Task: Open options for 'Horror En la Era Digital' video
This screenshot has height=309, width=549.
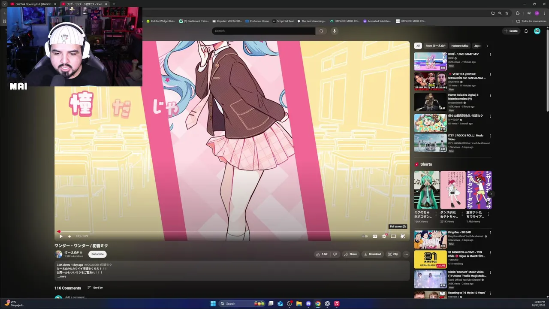Action: point(490,95)
